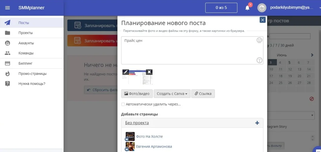
Task: Click the notification bell icon
Action: pos(247,8)
